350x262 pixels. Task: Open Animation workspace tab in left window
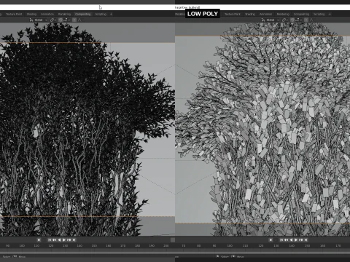point(47,14)
